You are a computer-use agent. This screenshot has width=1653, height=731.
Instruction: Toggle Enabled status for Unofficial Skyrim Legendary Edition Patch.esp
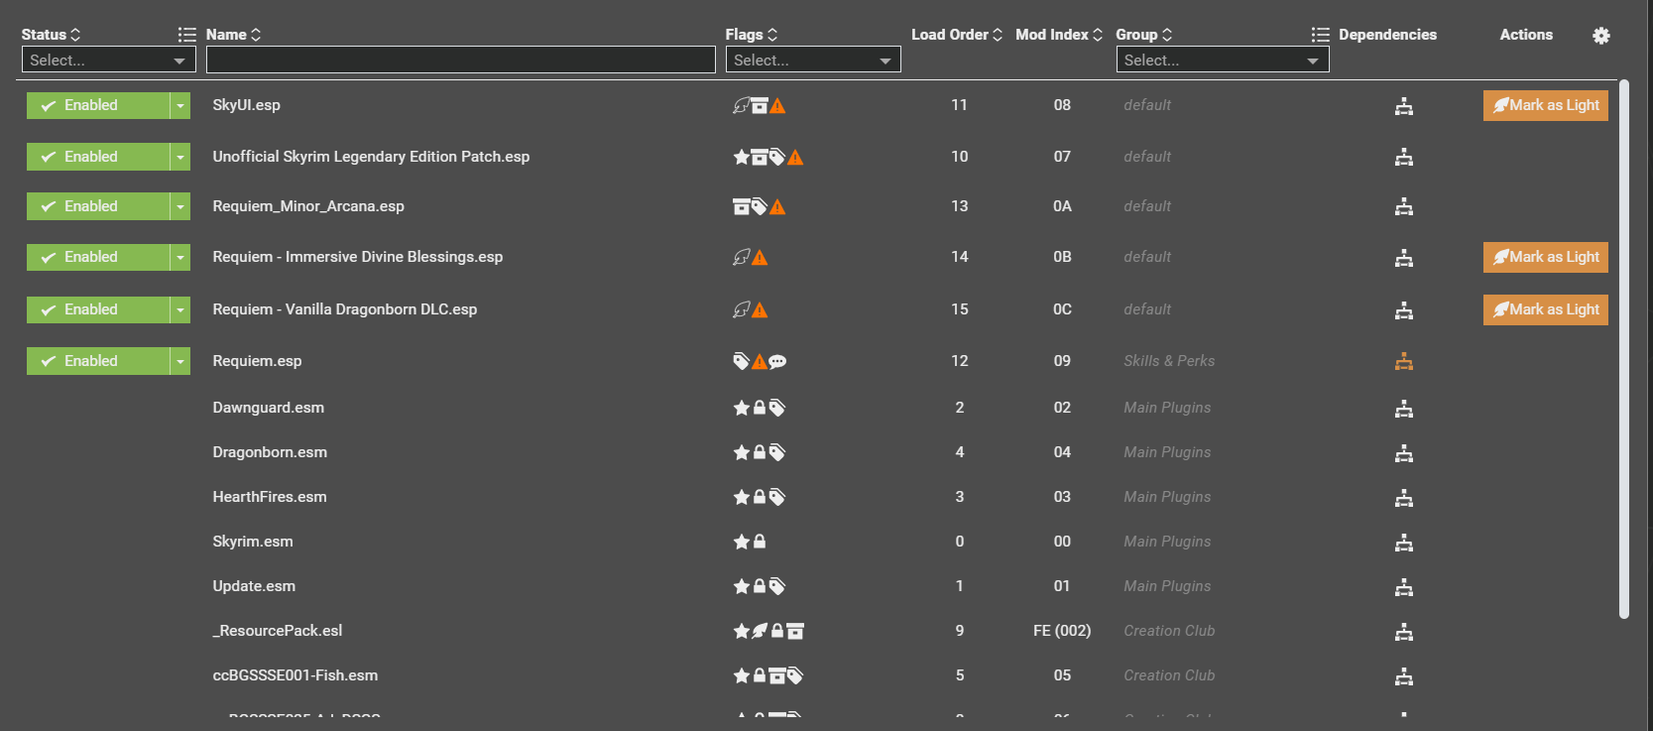pyautogui.click(x=98, y=157)
